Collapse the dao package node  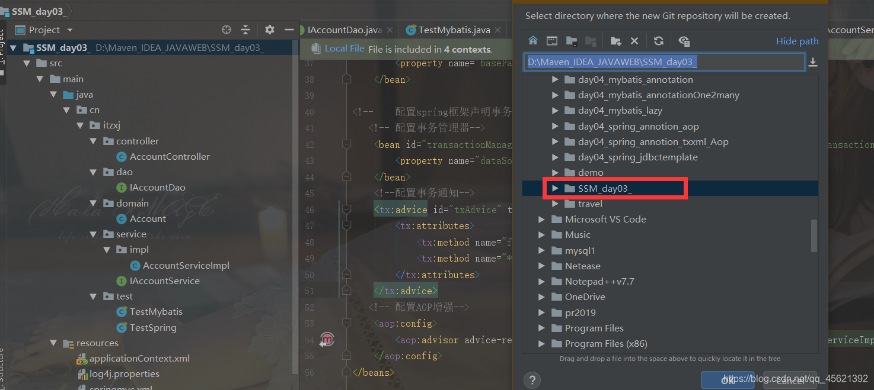point(93,172)
